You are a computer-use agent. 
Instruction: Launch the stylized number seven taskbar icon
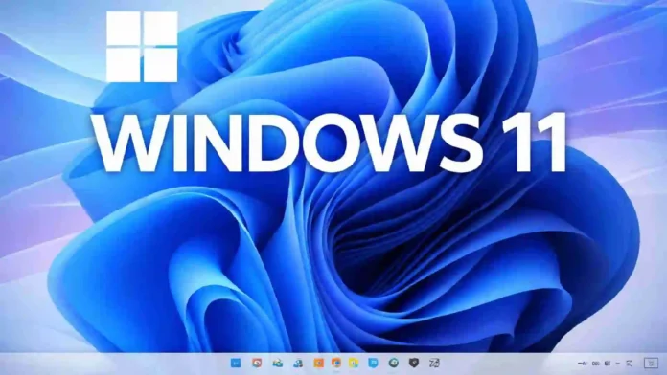[434, 363]
